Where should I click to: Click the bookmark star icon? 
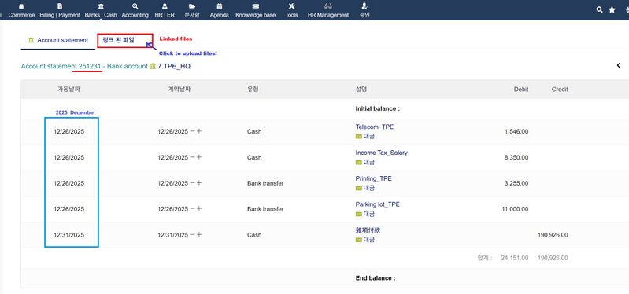pyautogui.click(x=612, y=9)
